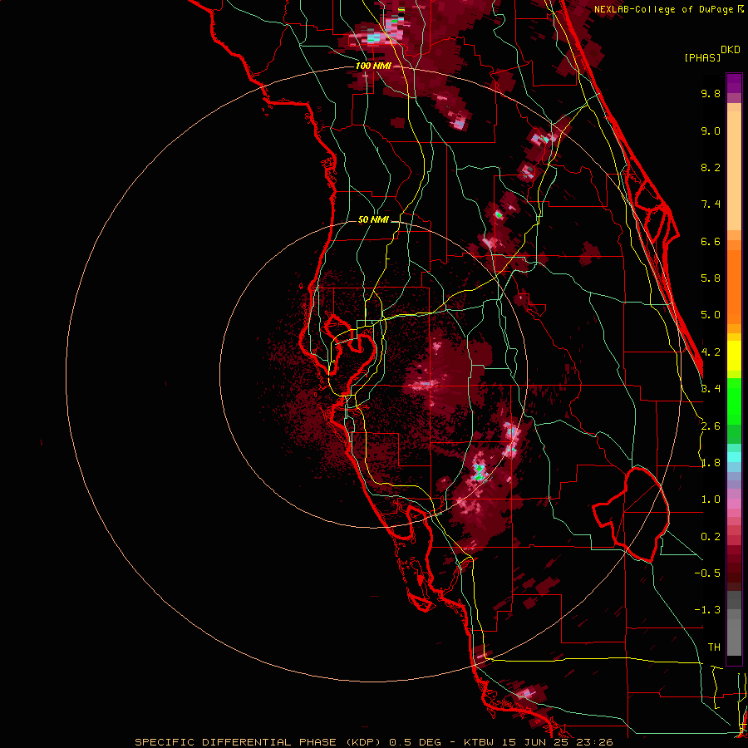Viewport: 748px width, 748px height.
Task: Select the 1.0 scale value
Action: [x=711, y=499]
